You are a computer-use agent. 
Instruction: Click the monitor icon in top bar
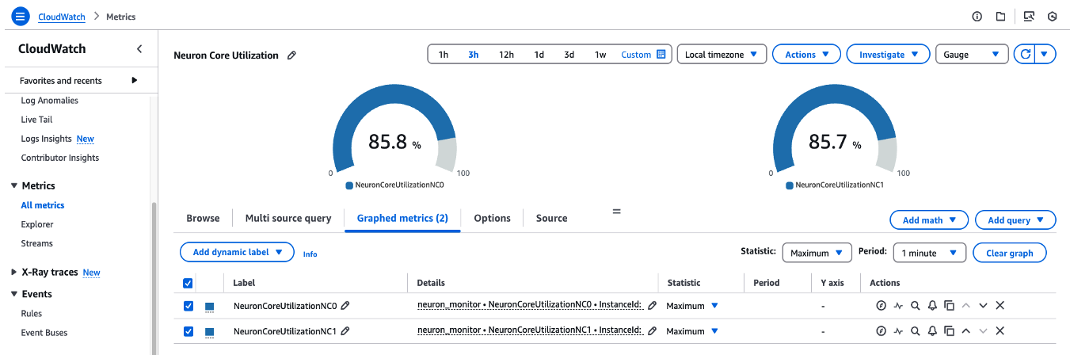point(1029,16)
